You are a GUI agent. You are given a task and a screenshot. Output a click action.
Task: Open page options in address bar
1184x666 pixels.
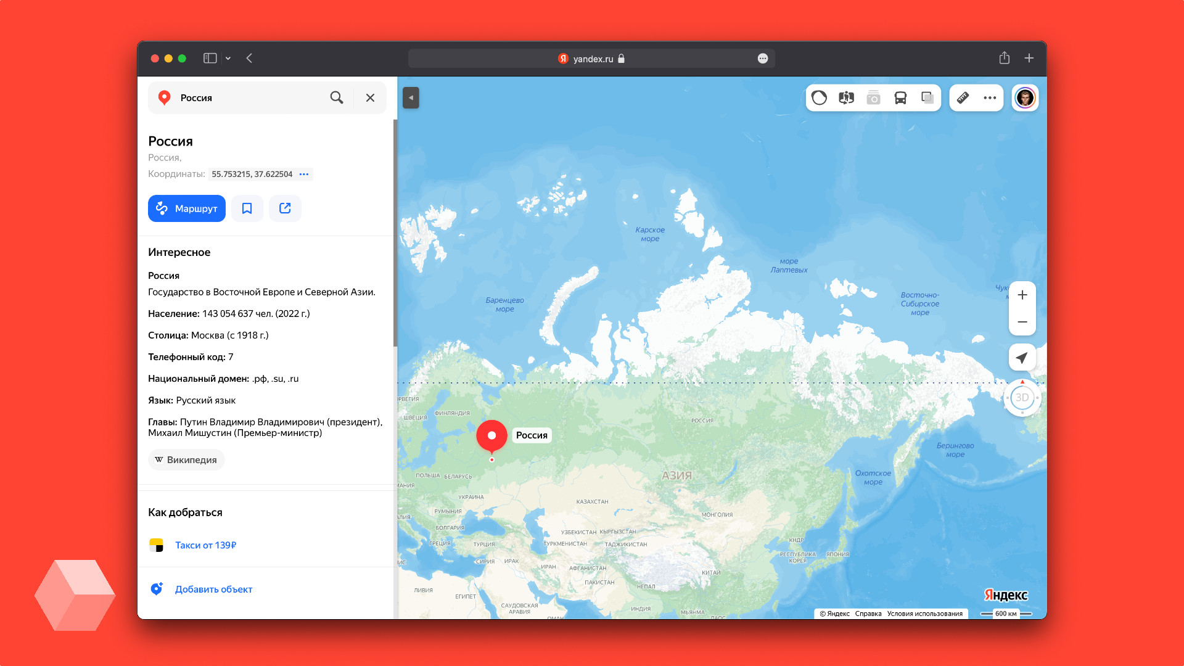[763, 59]
